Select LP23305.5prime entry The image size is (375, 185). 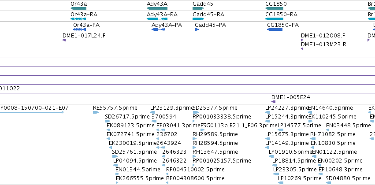[x=276, y=174]
